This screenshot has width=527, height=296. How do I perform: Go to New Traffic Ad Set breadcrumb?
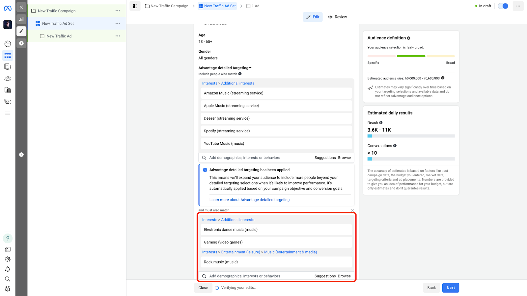tap(217, 6)
